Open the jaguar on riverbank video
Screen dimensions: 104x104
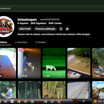click(98, 90)
